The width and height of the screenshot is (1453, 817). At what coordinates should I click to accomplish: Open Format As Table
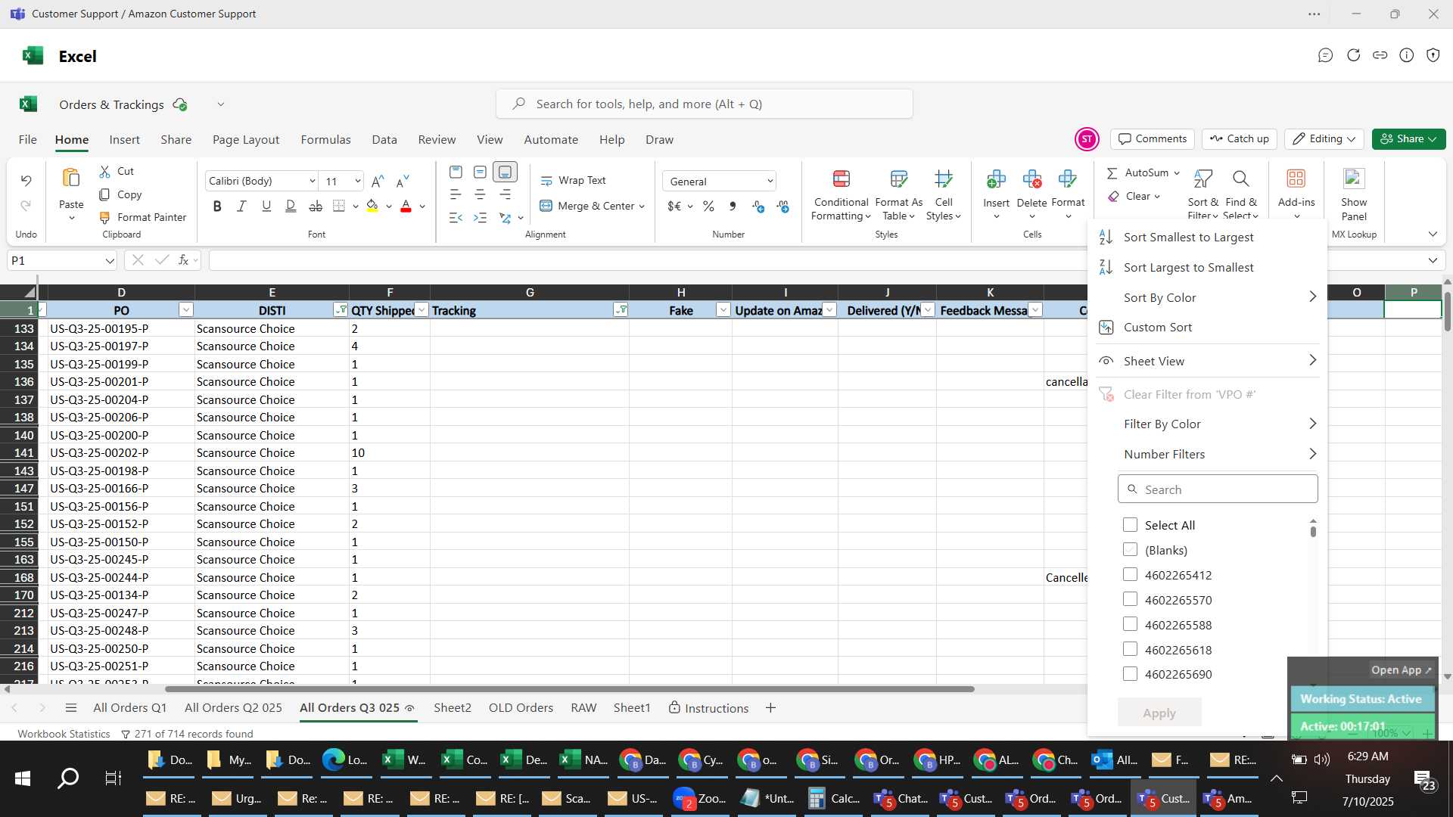click(x=898, y=195)
